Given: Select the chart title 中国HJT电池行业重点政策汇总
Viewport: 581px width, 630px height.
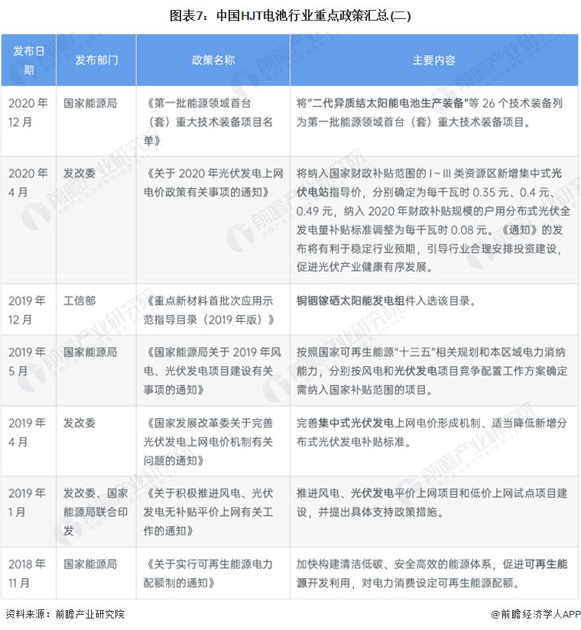Looking at the screenshot, I should [x=290, y=15].
